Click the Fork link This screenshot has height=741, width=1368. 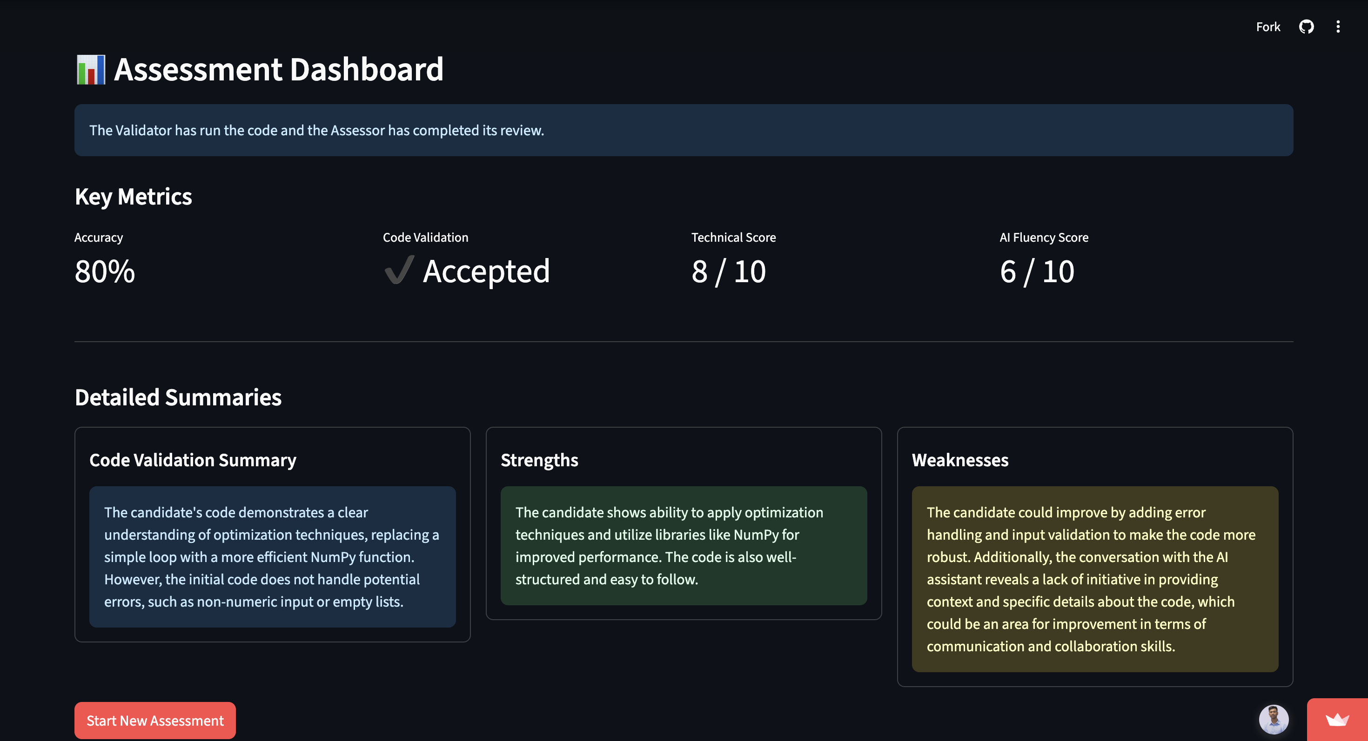point(1267,26)
